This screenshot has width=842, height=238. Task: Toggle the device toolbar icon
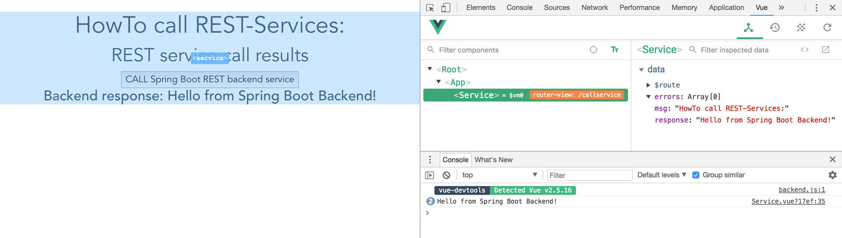click(x=446, y=8)
